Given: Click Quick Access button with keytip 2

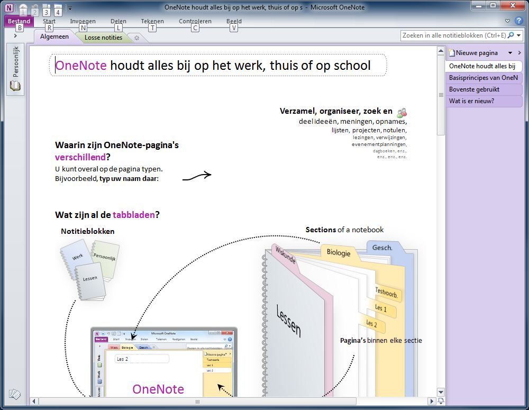Looking at the screenshot, I should pos(35,9).
